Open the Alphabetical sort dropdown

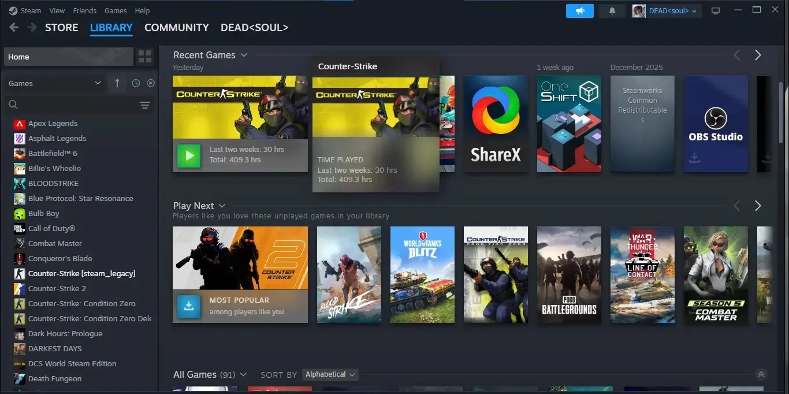(330, 374)
